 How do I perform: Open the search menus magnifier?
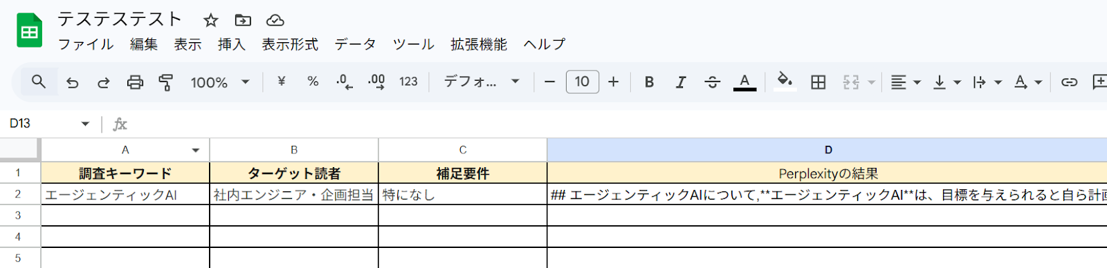click(x=39, y=82)
